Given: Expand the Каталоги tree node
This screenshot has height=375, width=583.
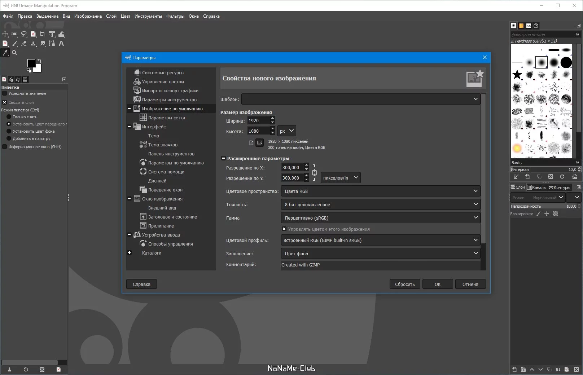Looking at the screenshot, I should coord(129,253).
